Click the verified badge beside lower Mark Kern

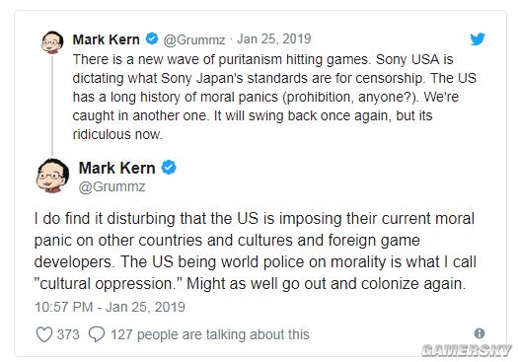169,168
